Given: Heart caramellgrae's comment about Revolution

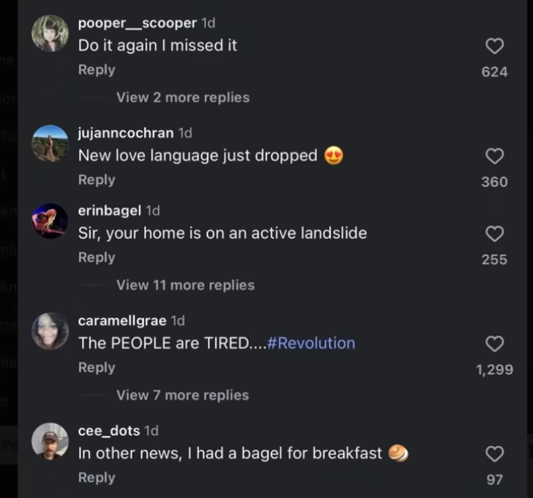Looking at the screenshot, I should (x=494, y=344).
